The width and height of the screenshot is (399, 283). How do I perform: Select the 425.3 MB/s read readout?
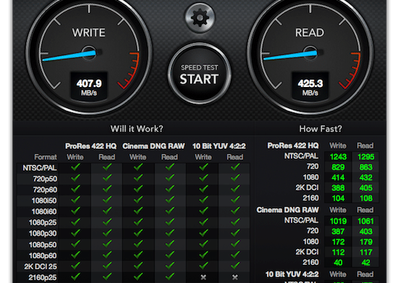pyautogui.click(x=310, y=87)
